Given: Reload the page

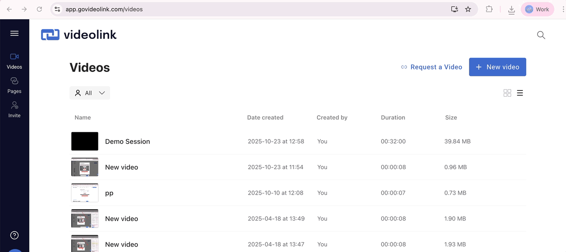Looking at the screenshot, I should click(x=39, y=9).
